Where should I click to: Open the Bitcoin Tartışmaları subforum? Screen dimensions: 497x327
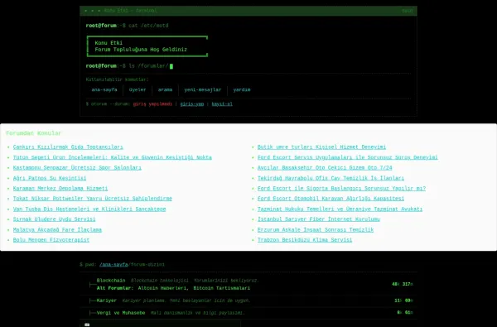(221, 288)
